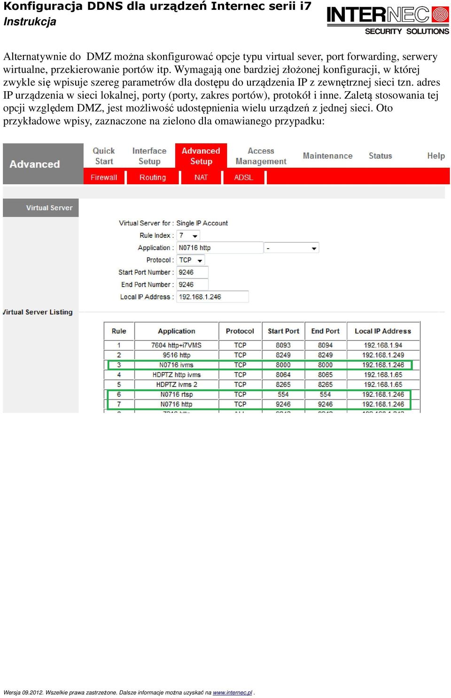
Task: Select the '7604 http+i7VMS' application cell
Action: point(176,345)
